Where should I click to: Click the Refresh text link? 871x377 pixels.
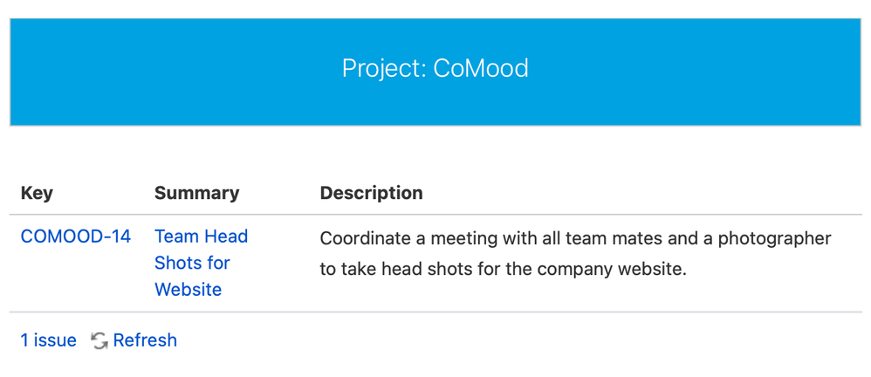145,339
